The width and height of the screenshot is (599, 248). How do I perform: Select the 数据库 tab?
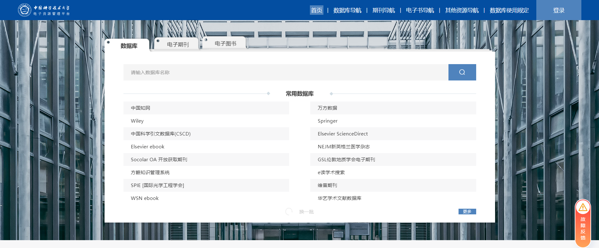pos(129,46)
